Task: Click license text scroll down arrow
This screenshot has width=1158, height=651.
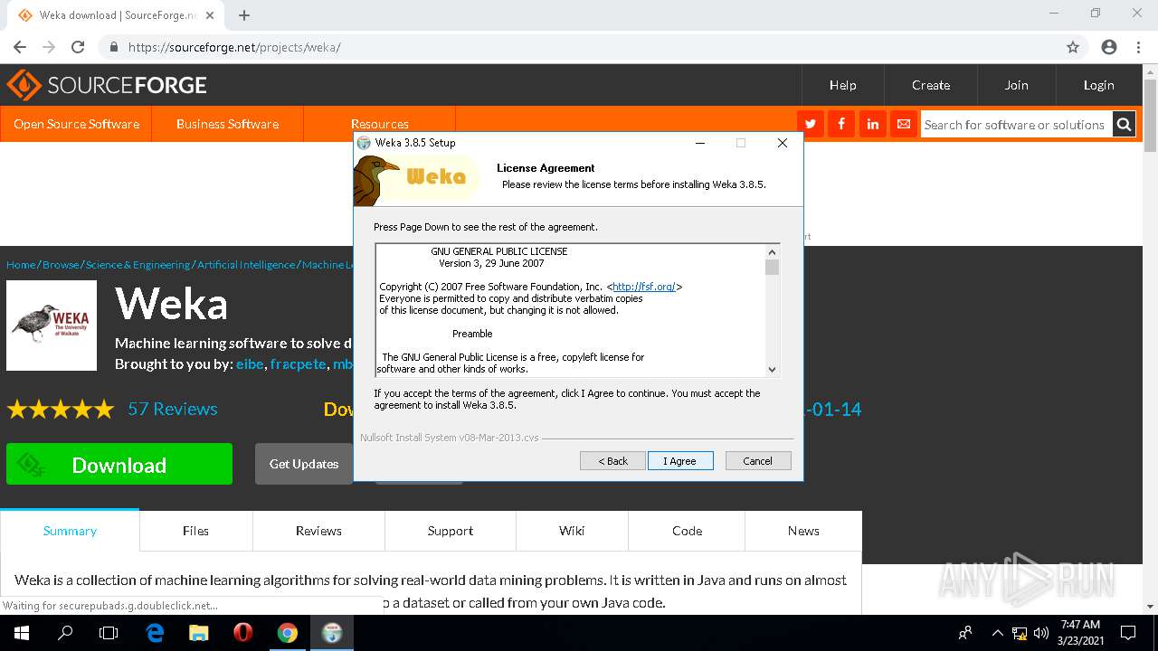Action: click(x=772, y=369)
